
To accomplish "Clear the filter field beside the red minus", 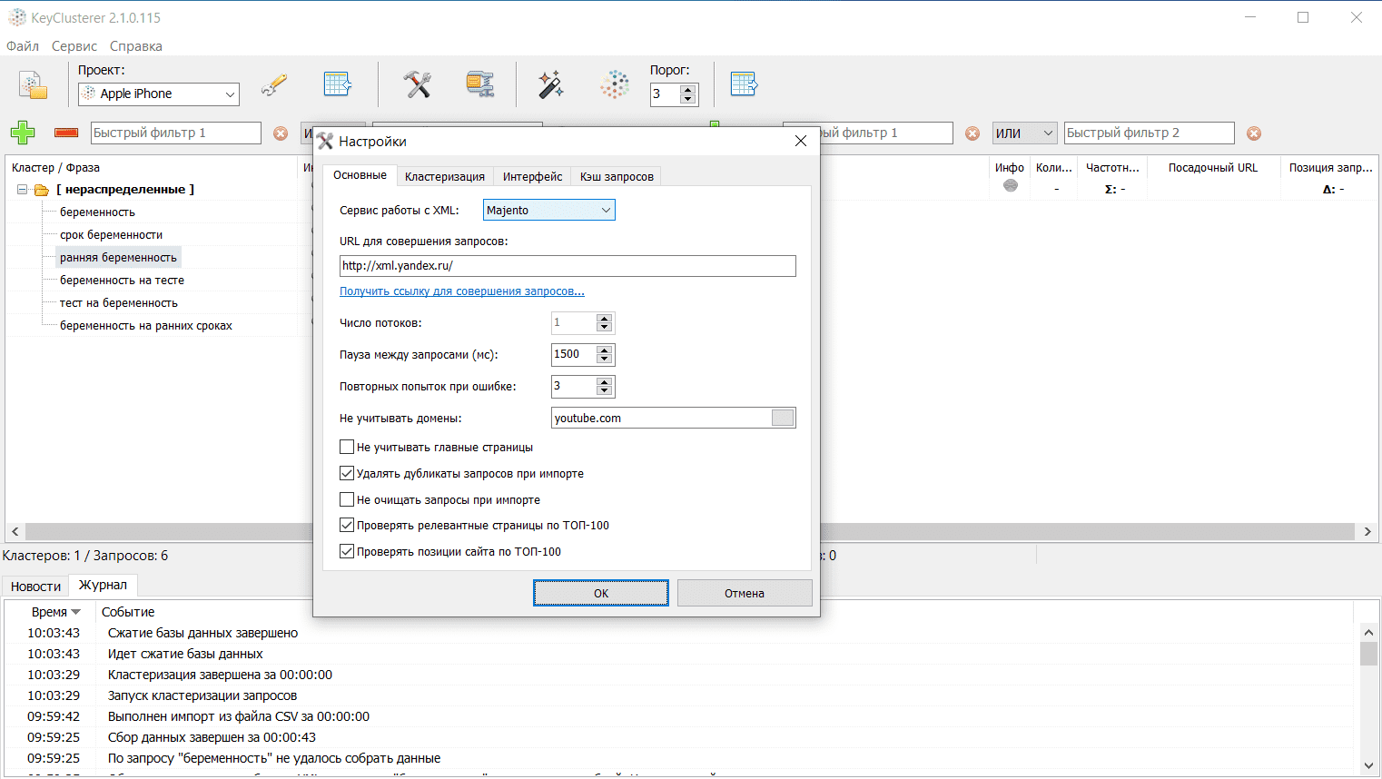I will 281,133.
